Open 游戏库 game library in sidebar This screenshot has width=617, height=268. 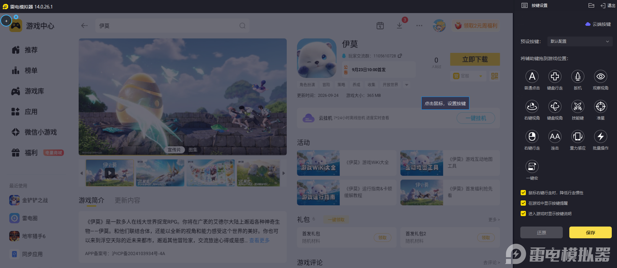(x=28, y=91)
